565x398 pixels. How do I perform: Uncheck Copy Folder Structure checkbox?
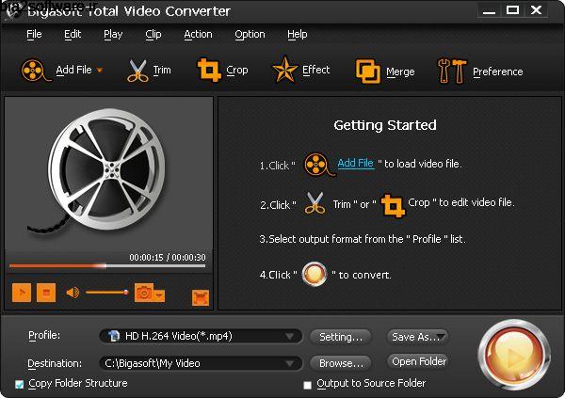pos(20,384)
